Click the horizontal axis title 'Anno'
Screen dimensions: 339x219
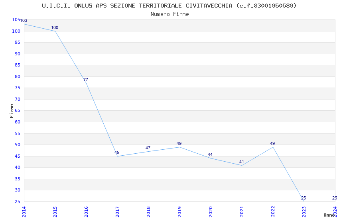329,215
